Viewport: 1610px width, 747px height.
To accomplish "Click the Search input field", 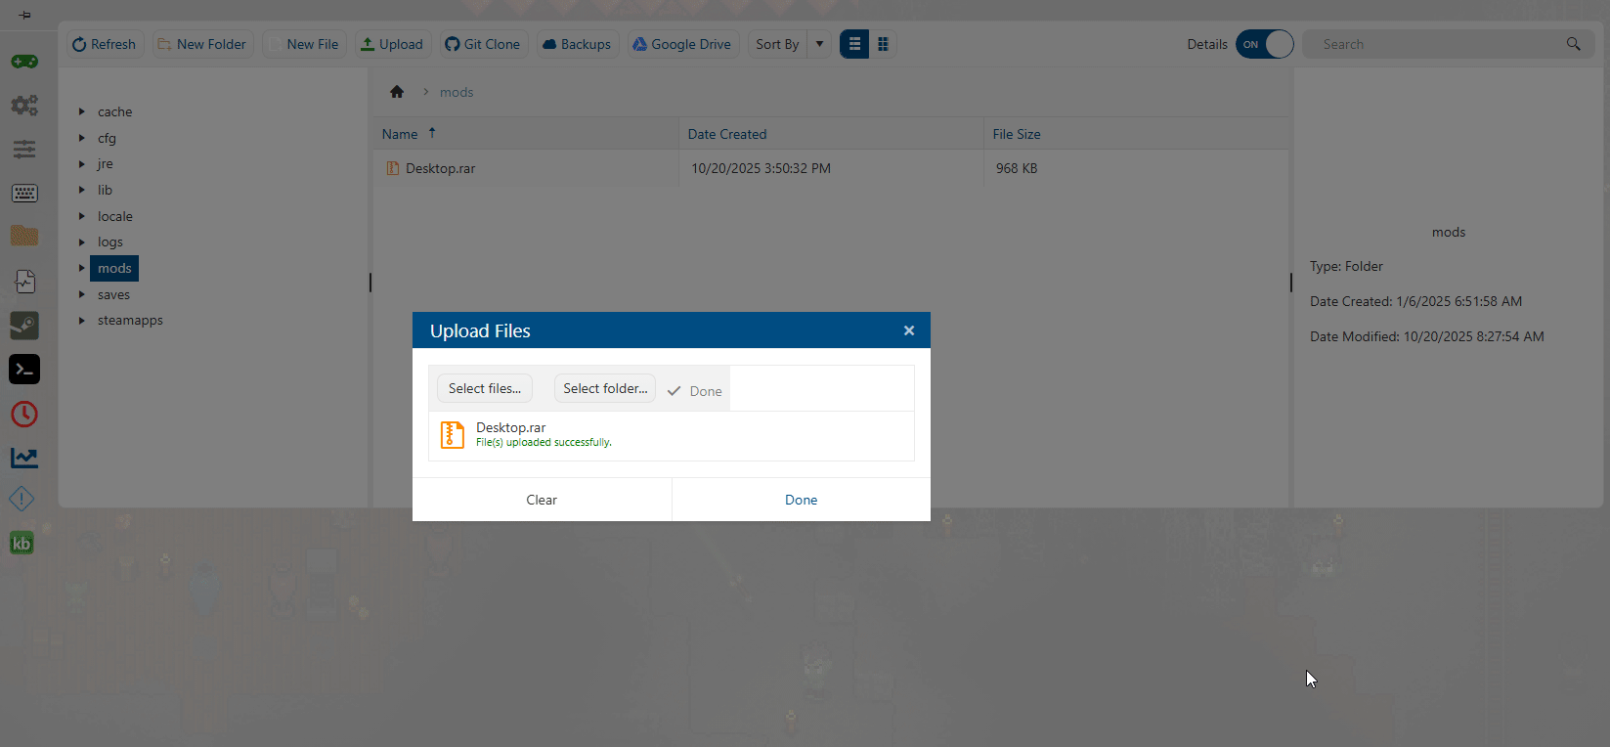I will coord(1437,44).
